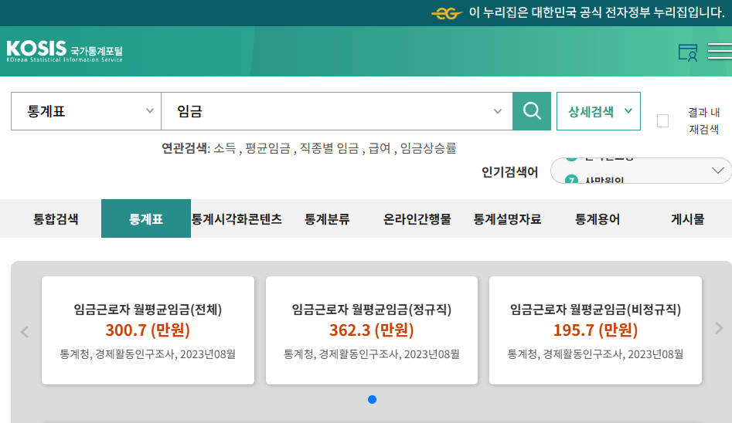Switch to the 통계분류 tab
Screen dimensions: 732x423
pos(327,218)
